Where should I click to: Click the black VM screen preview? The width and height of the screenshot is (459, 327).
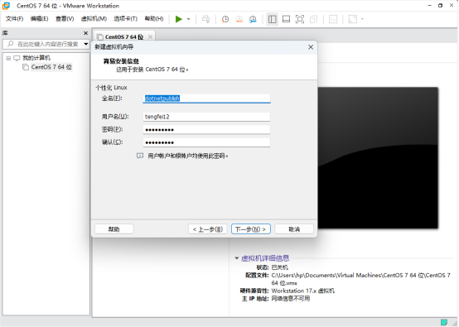[x=378, y=157]
